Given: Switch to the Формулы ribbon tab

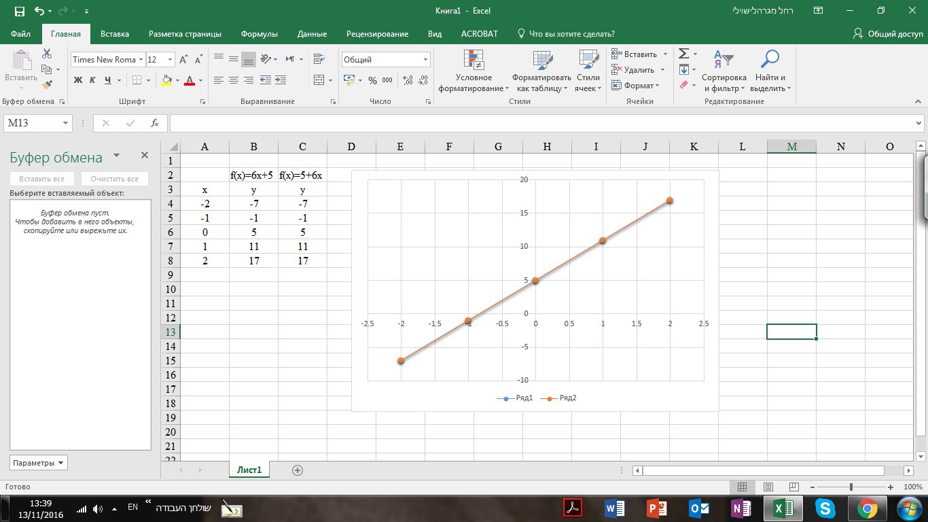Looking at the screenshot, I should pos(259,34).
